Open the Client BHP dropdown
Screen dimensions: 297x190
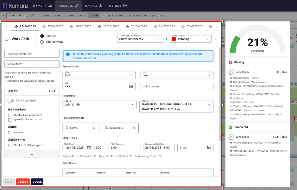(x=99, y=75)
